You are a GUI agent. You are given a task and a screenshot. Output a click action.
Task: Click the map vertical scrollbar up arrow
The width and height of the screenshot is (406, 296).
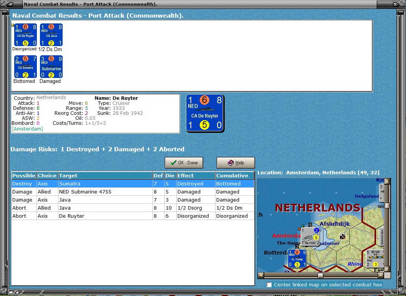(x=387, y=181)
